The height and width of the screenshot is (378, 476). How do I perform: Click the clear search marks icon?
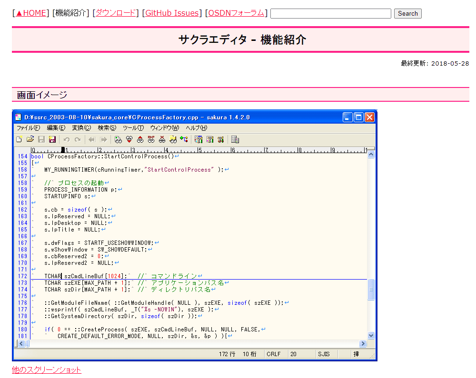click(x=162, y=139)
